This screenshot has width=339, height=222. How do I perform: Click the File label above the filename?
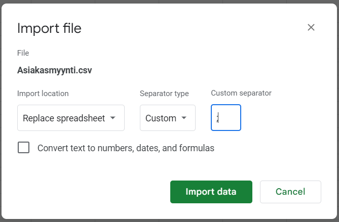pyautogui.click(x=23, y=53)
